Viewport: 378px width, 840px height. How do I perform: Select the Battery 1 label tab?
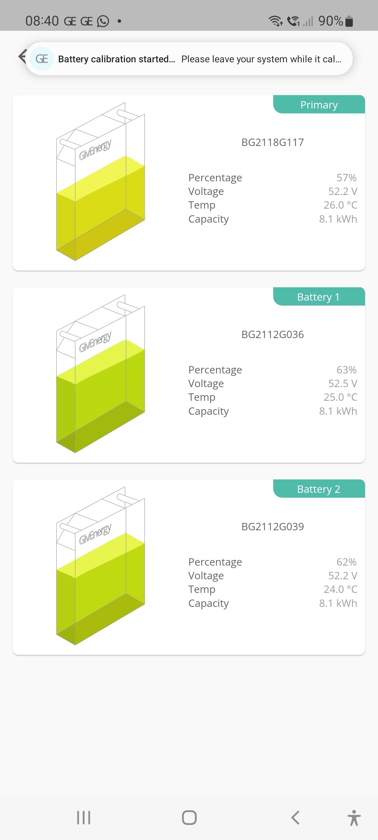319,297
